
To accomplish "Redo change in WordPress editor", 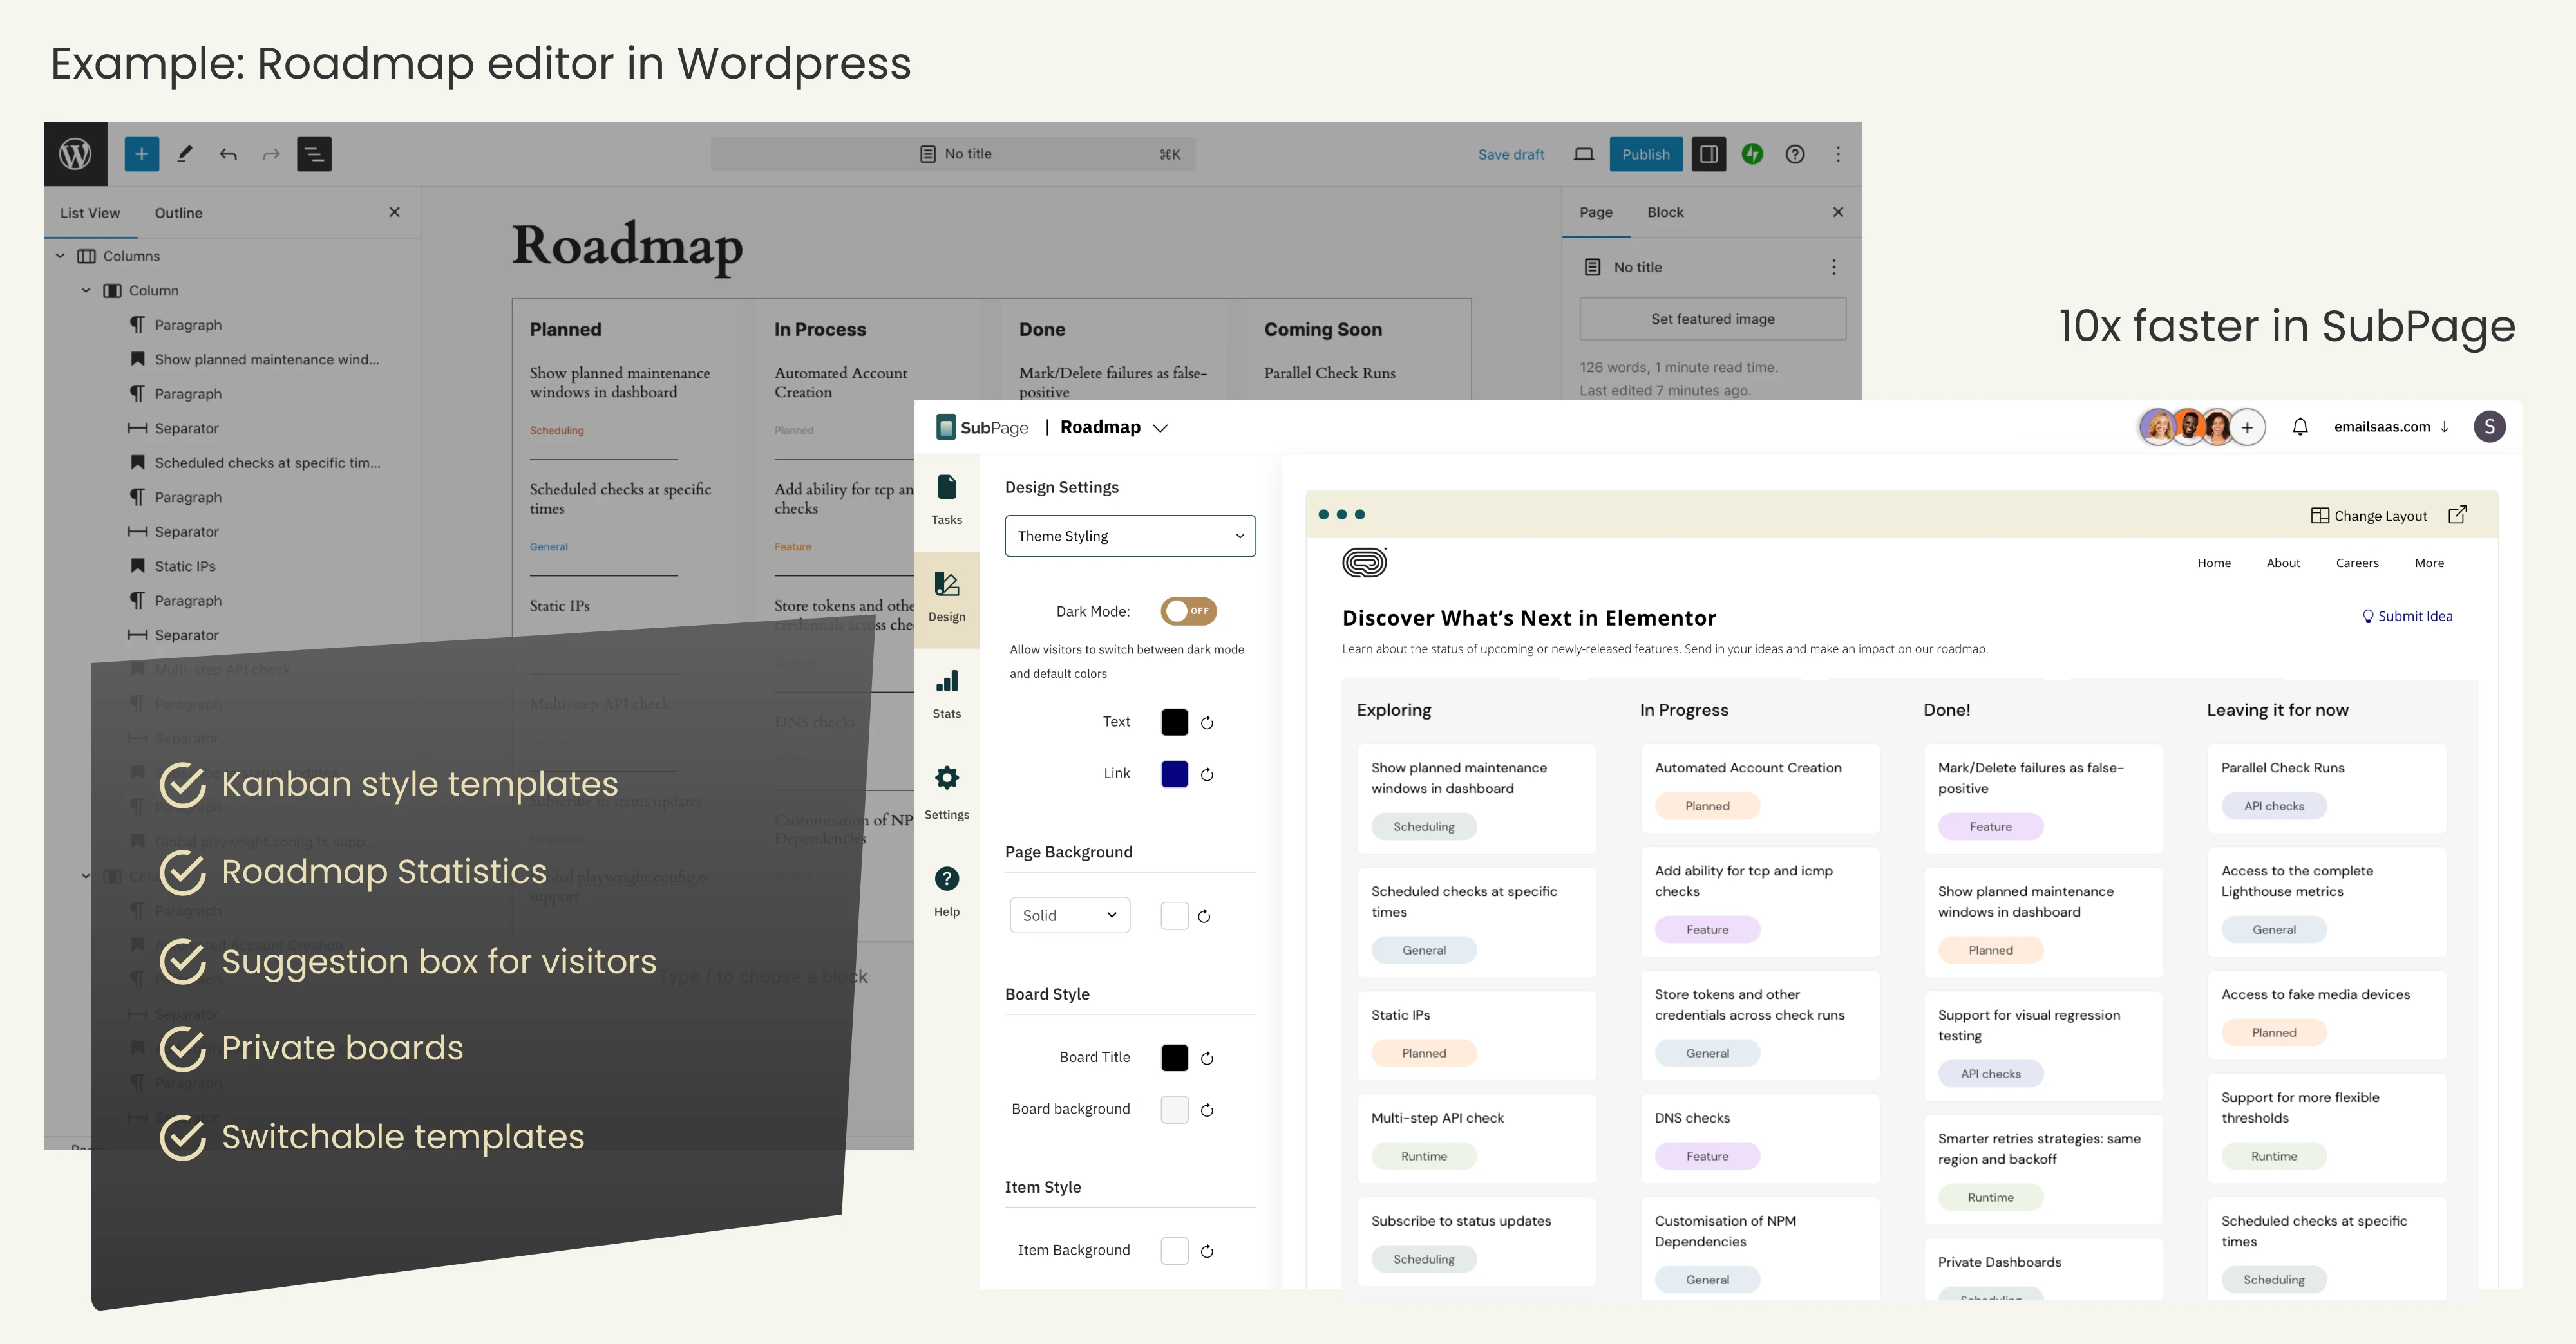I will tap(271, 154).
